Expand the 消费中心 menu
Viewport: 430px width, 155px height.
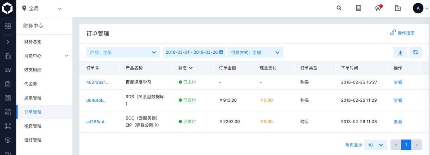[x=67, y=56]
